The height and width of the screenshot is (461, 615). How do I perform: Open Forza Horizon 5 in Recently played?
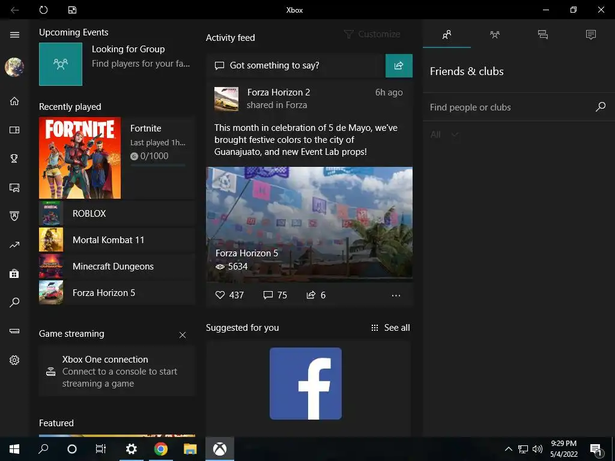click(x=117, y=292)
